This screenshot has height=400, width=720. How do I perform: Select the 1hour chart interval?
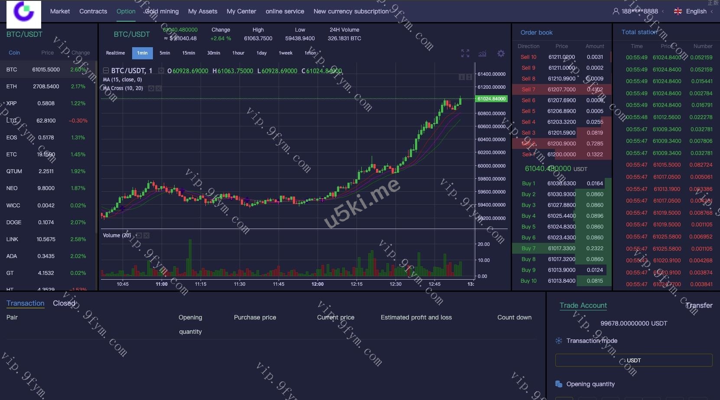pos(238,53)
